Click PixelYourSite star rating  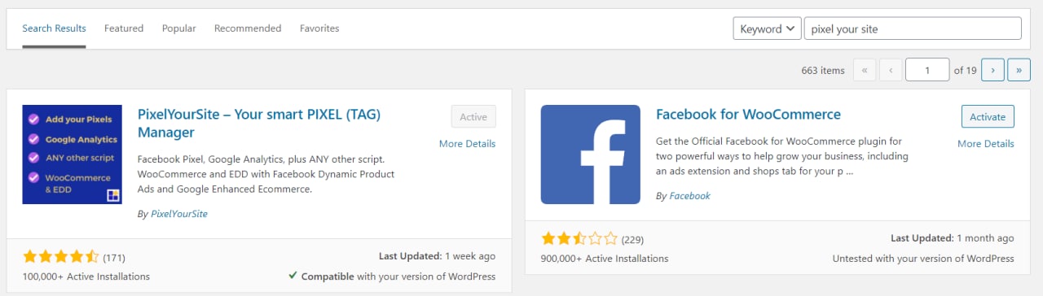pyautogui.click(x=60, y=257)
